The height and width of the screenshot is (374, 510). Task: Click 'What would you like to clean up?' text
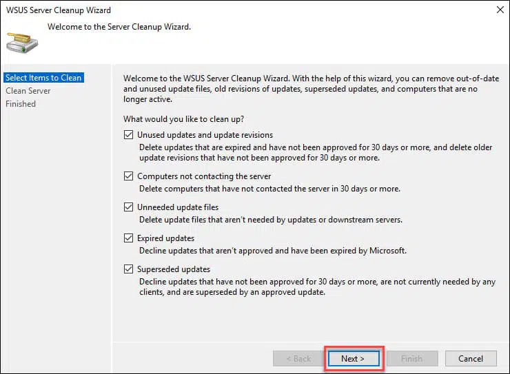pos(183,119)
